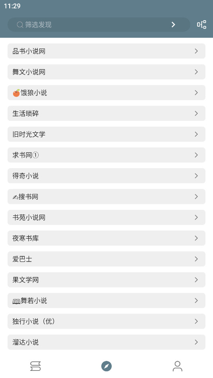This screenshot has height=378, width=213.
Task: Focus the 筛选发现 search field
Action: pyautogui.click(x=99, y=25)
